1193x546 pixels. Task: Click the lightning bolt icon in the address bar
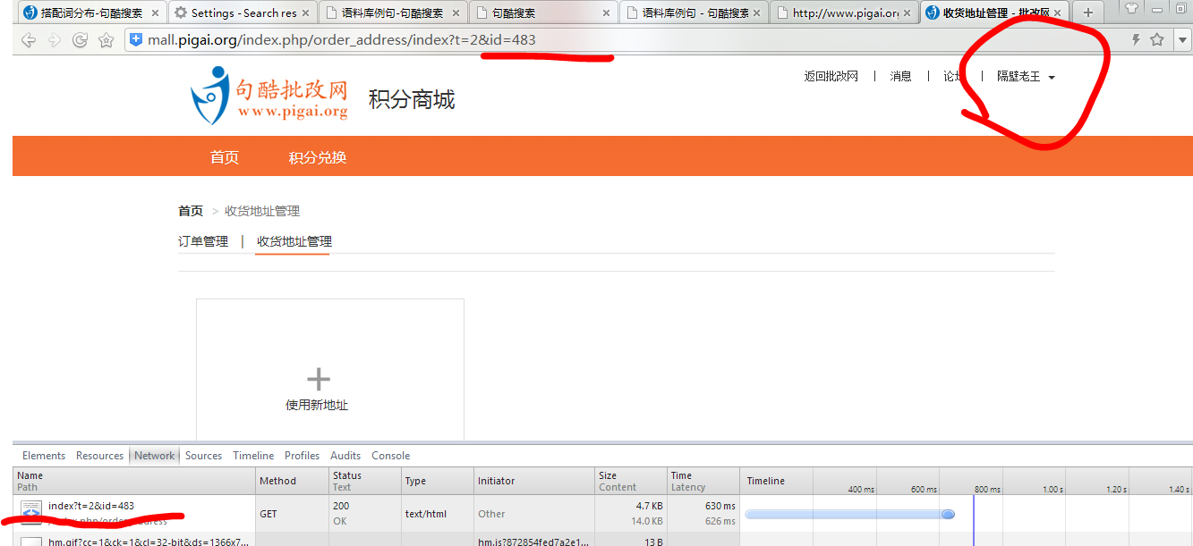(x=1136, y=40)
